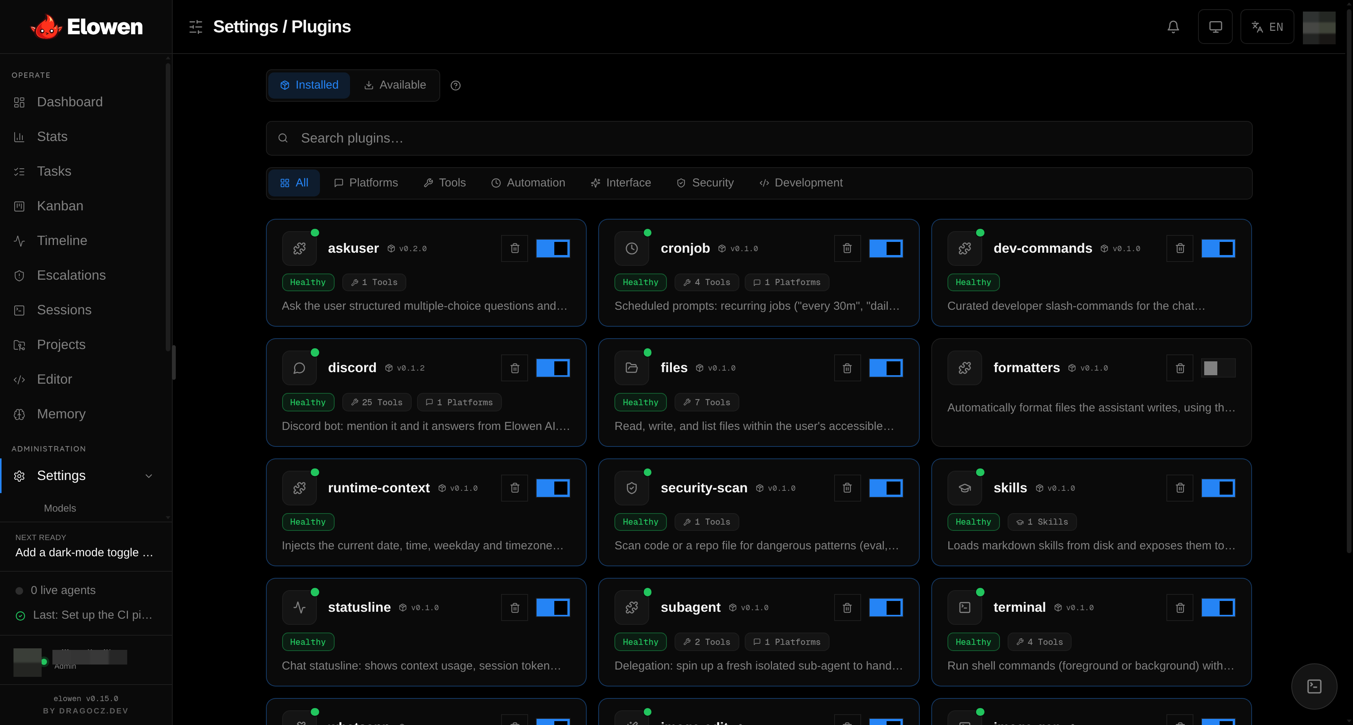Delete the askuser plugin via trash icon
Image resolution: width=1353 pixels, height=725 pixels.
coord(515,248)
